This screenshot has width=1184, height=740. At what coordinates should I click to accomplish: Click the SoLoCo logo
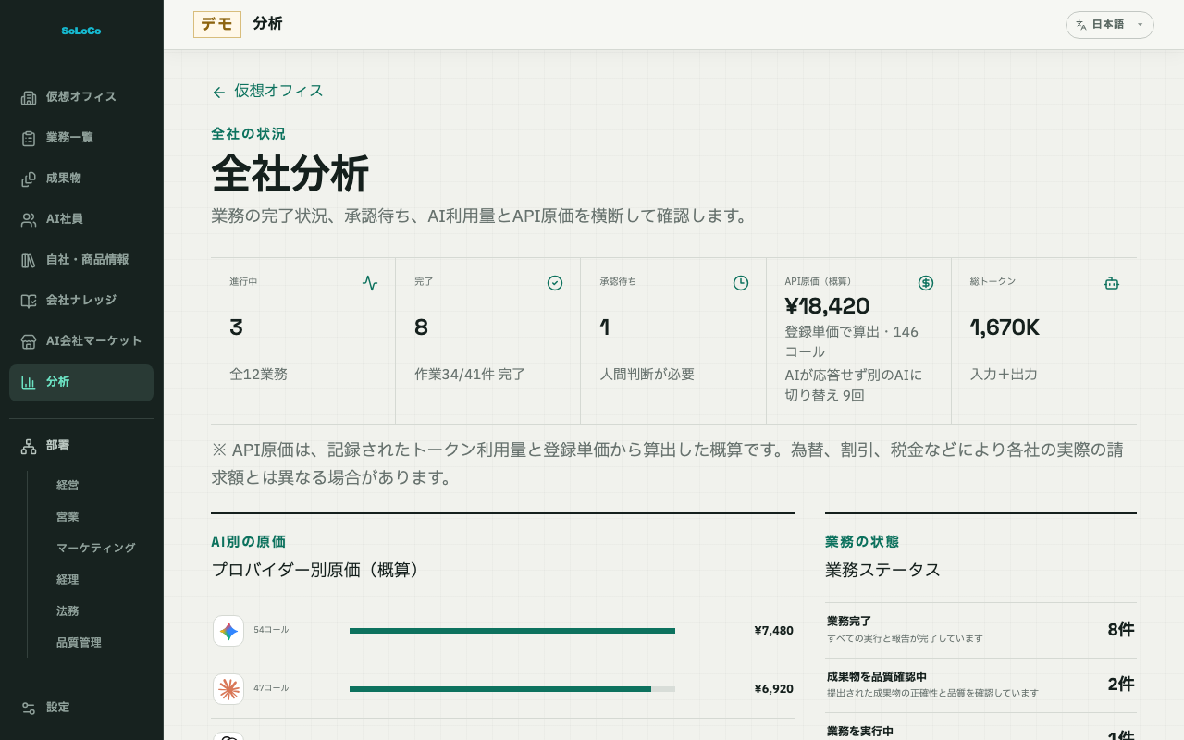pos(81,31)
